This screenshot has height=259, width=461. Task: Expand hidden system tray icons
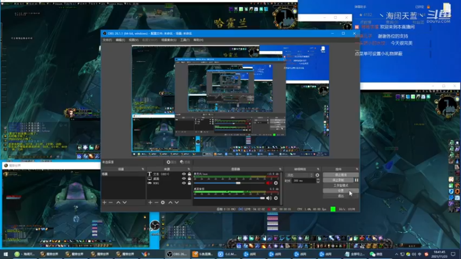coord(396,254)
